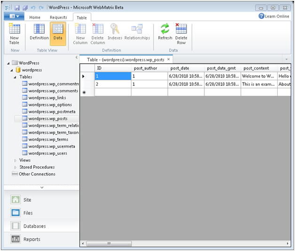The width and height of the screenshot is (295, 251).
Task: Collapse the Tables tree node
Action: pos(15,77)
